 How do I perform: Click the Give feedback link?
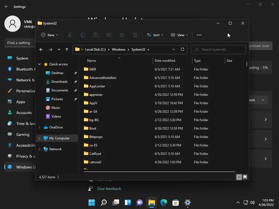coord(109,189)
